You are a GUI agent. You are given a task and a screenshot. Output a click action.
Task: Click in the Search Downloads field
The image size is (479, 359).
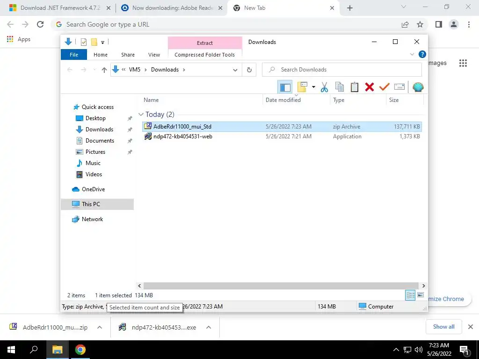coord(342,70)
